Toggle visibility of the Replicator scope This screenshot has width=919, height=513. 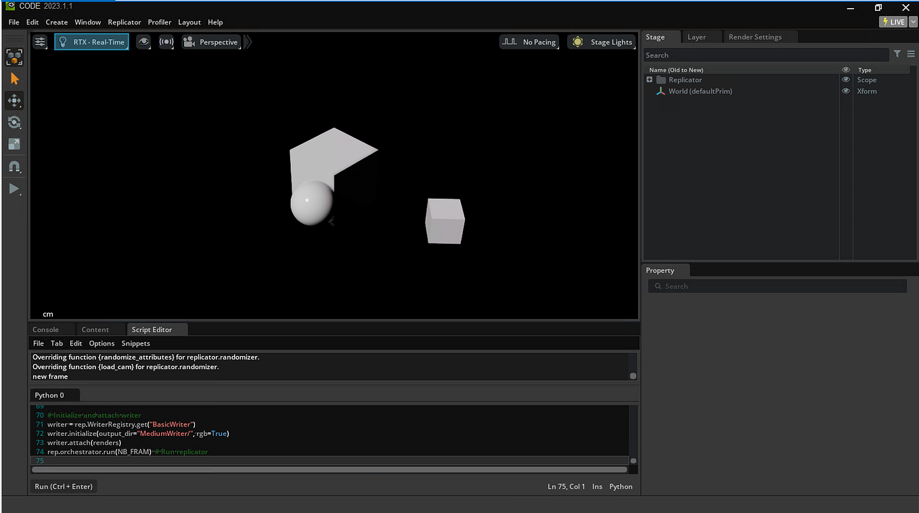coord(845,79)
